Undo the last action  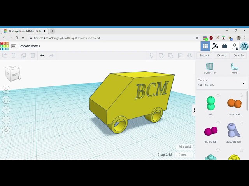[x=42, y=55]
